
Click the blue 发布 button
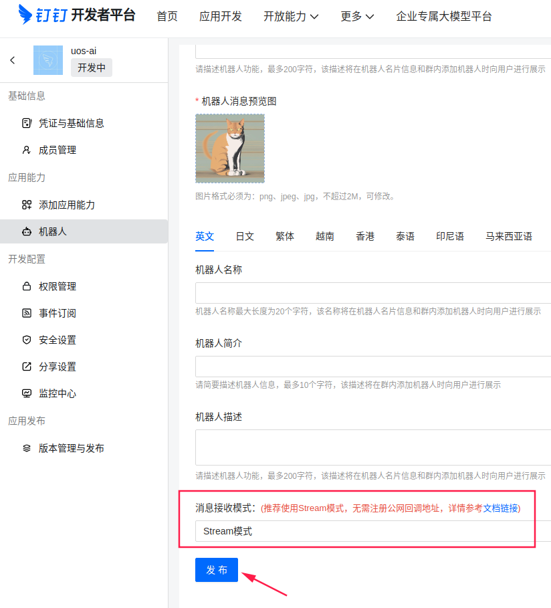point(217,570)
